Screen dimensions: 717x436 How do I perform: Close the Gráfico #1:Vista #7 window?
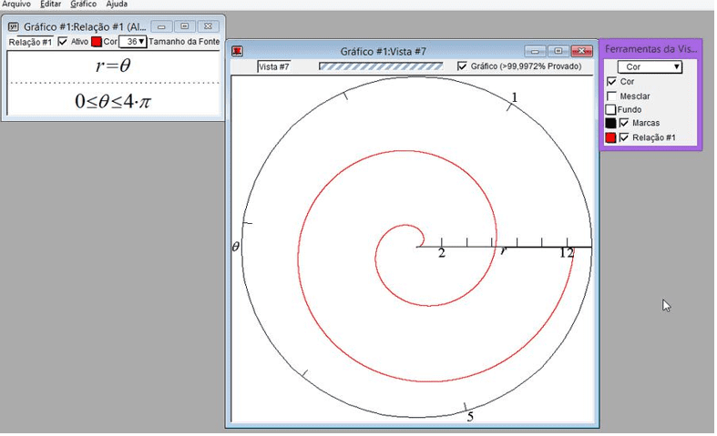point(581,51)
